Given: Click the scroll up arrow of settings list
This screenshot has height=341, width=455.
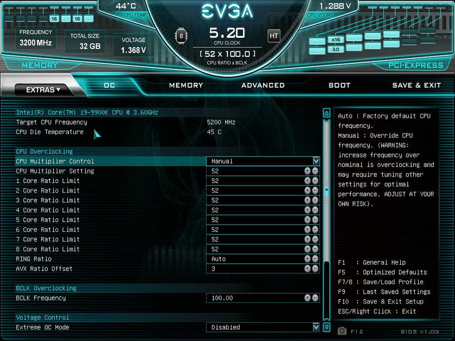Looking at the screenshot, I should 326,113.
